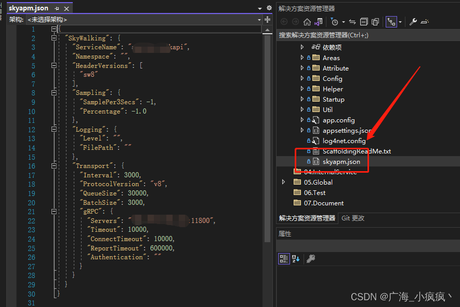Select the skyapm.json editor tab
460x307 pixels.
(x=29, y=8)
